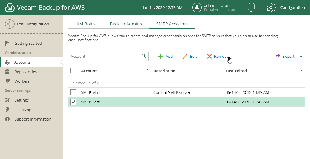This screenshot has height=159, width=310.
Task: Click the Exit Configuration link
Action: coord(33,24)
